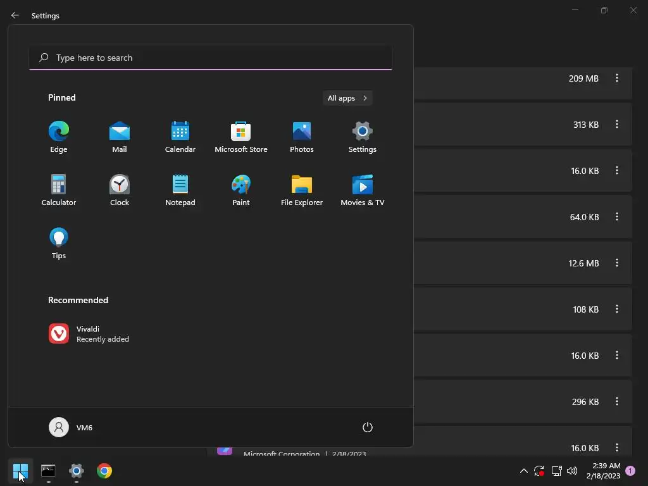The image size is (648, 486).
Task: Open options menu for the 209 MB app
Action: pyautogui.click(x=617, y=78)
